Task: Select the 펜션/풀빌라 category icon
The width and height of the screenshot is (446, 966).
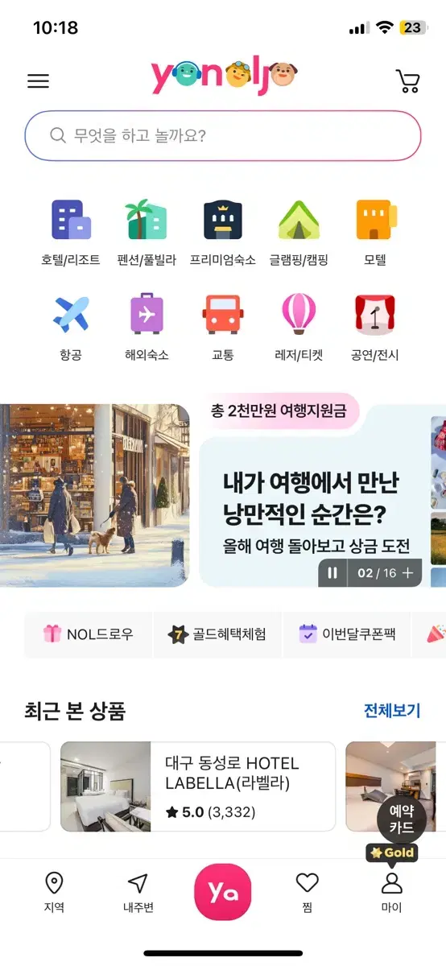Action: pos(146,220)
